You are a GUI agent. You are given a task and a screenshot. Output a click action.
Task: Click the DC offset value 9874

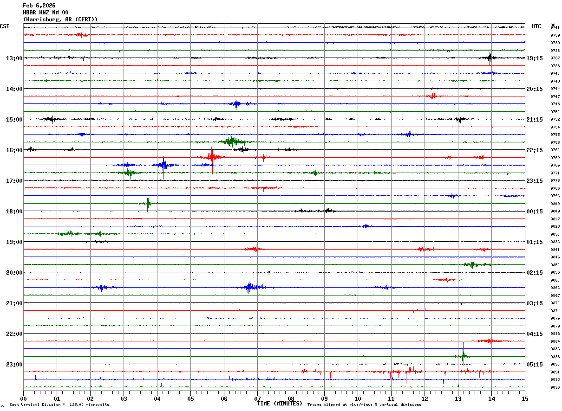555,311
